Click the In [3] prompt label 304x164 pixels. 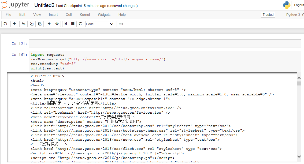point(20,43)
